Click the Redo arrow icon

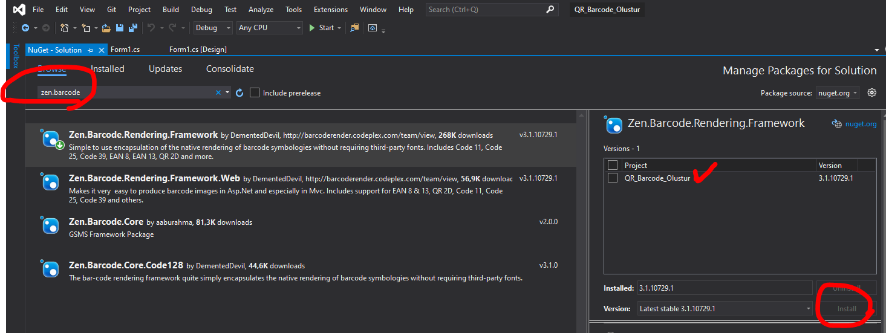pos(172,28)
